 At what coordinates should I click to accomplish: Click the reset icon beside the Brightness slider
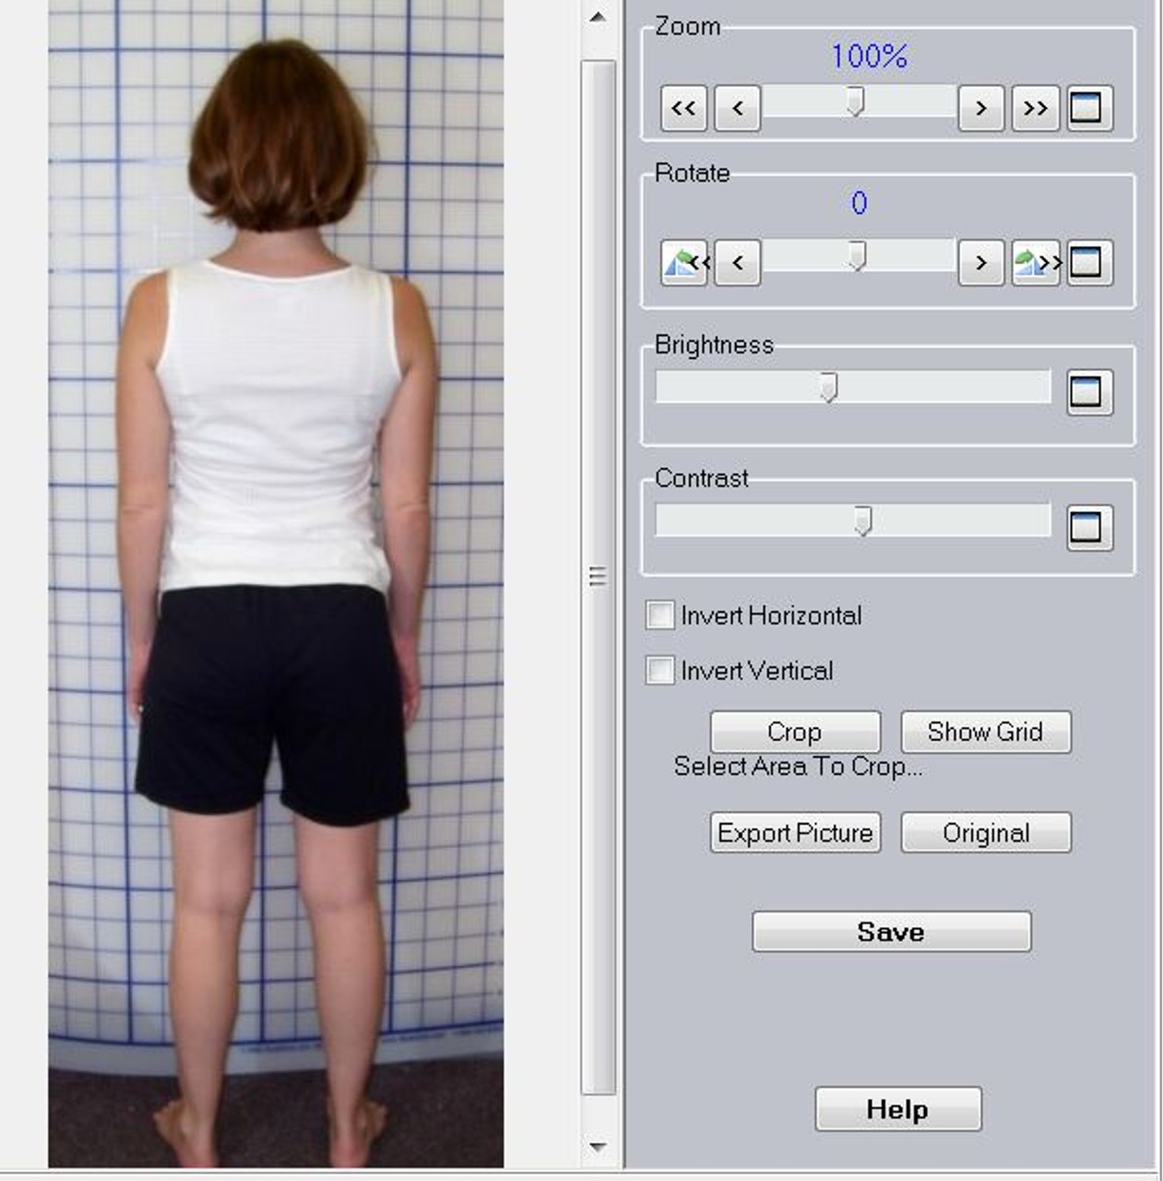coord(1088,391)
